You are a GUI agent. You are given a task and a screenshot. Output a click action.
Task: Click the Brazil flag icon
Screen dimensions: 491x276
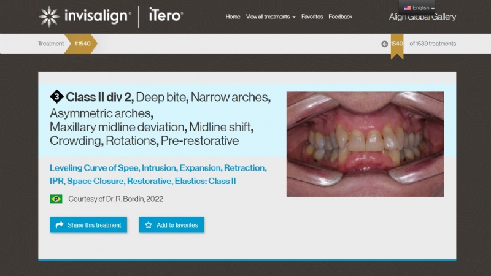click(x=56, y=199)
